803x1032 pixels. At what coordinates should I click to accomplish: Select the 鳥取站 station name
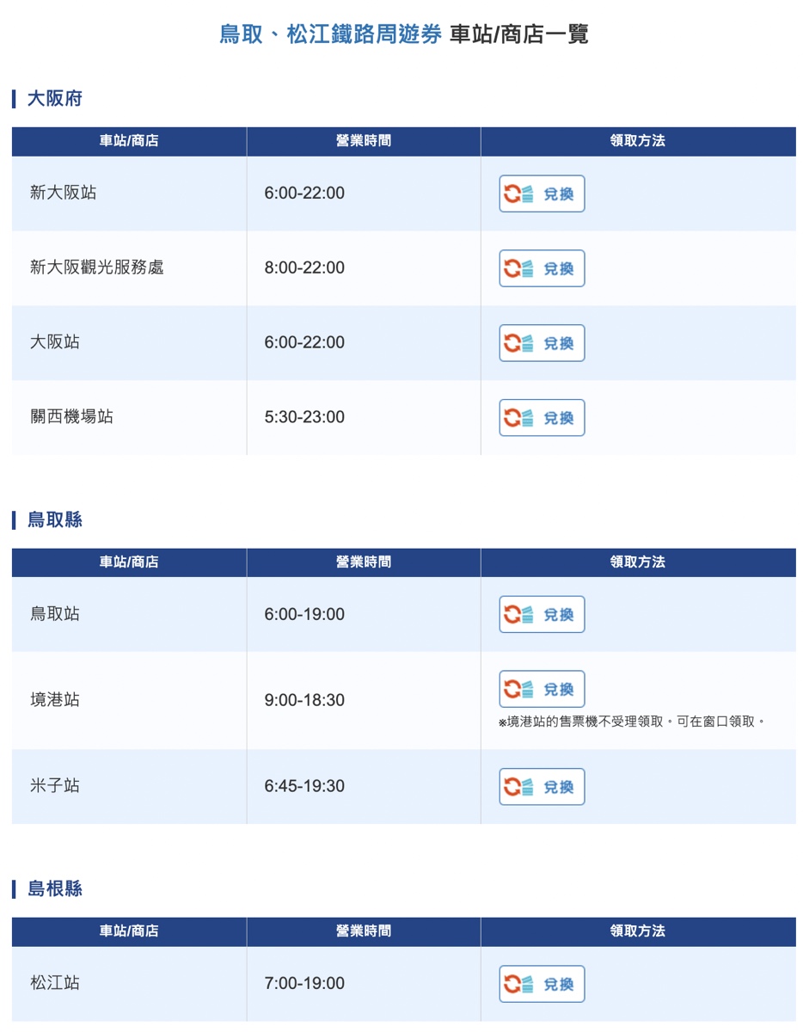tap(54, 614)
